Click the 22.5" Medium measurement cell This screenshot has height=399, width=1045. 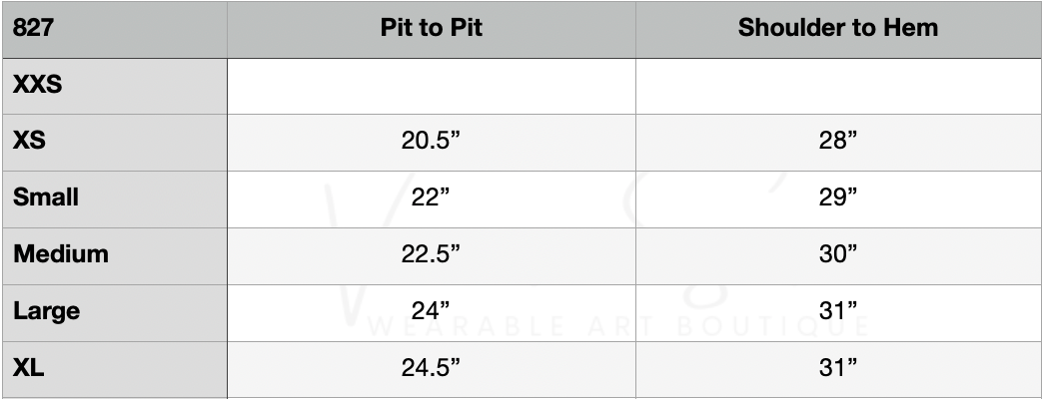coord(432,254)
